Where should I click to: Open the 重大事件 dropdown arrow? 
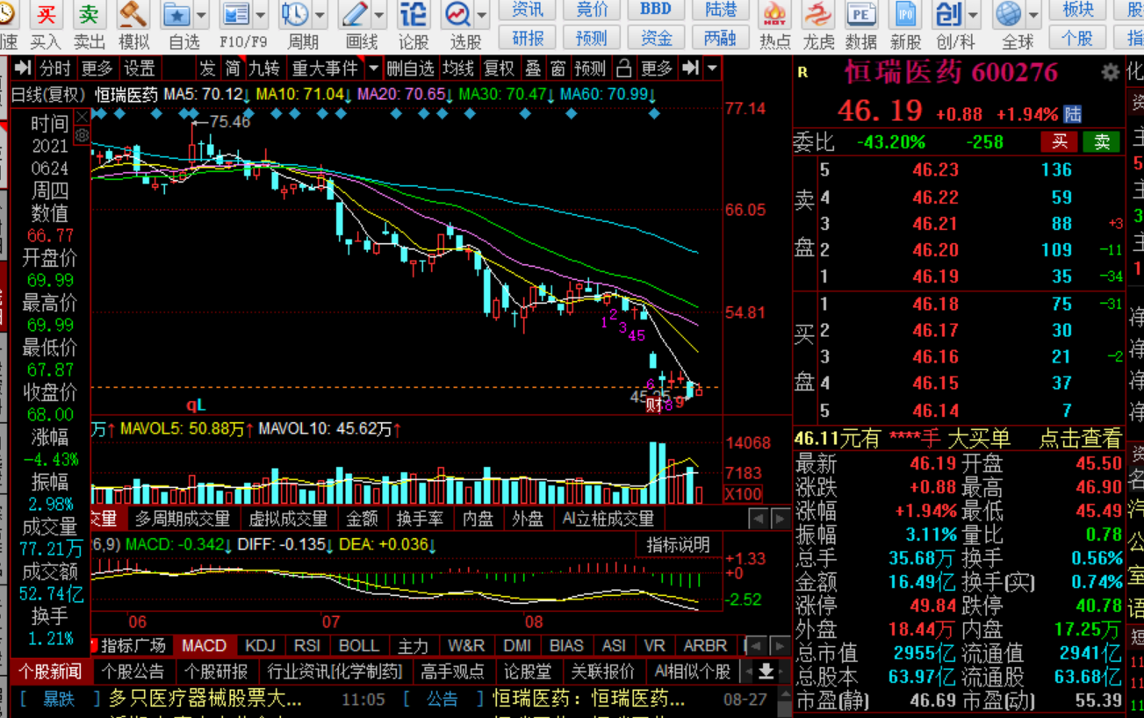pos(374,68)
